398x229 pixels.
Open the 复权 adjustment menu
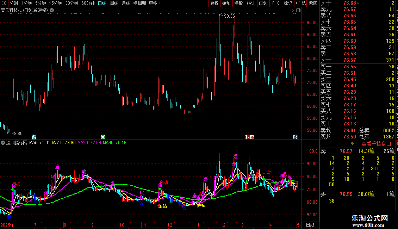[x=214, y=3]
